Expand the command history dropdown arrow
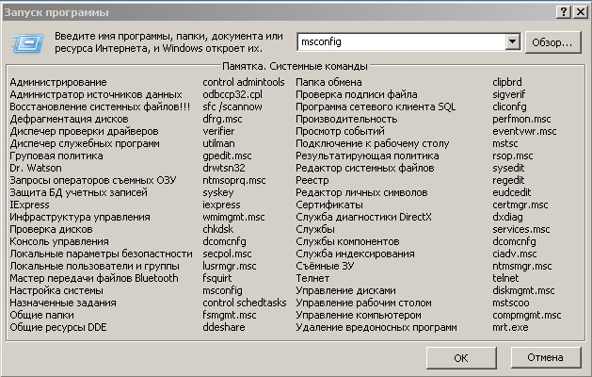 click(512, 42)
